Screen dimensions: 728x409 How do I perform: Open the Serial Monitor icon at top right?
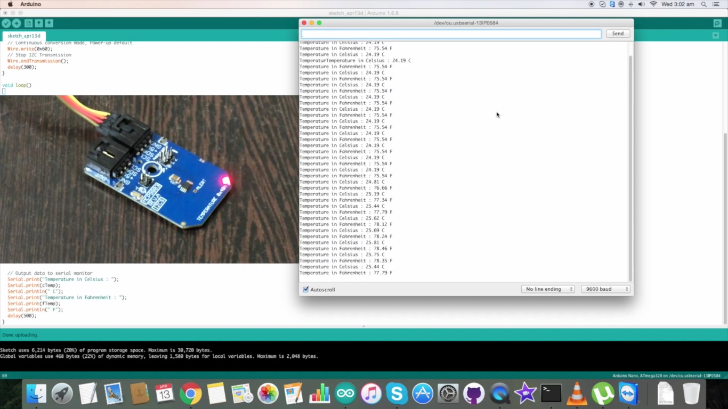(x=717, y=23)
